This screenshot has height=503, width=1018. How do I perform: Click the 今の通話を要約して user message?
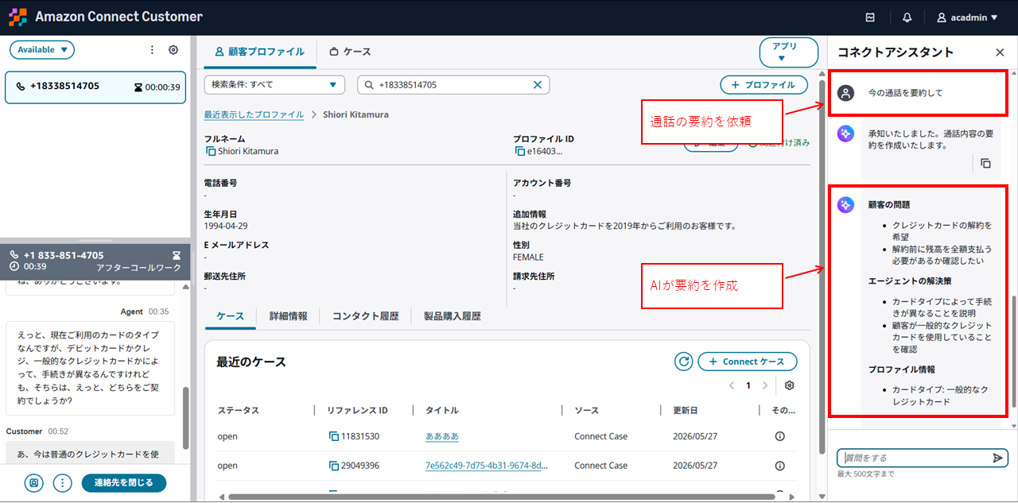pyautogui.click(x=906, y=93)
